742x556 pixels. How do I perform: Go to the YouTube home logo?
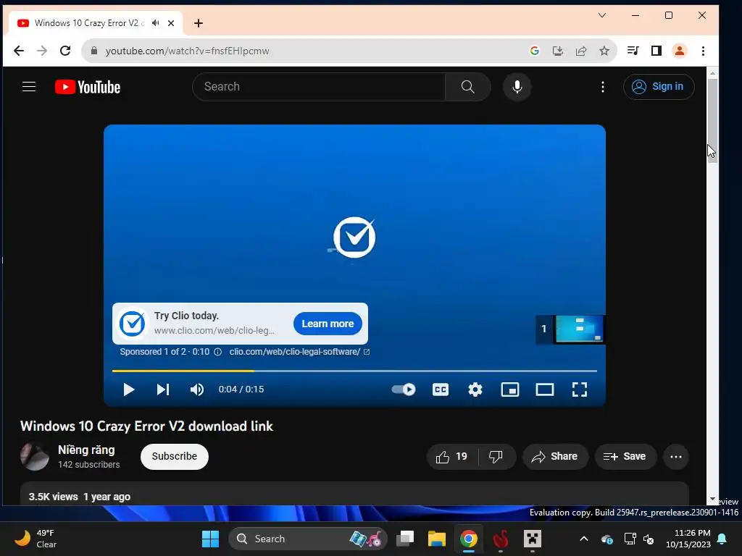(88, 87)
